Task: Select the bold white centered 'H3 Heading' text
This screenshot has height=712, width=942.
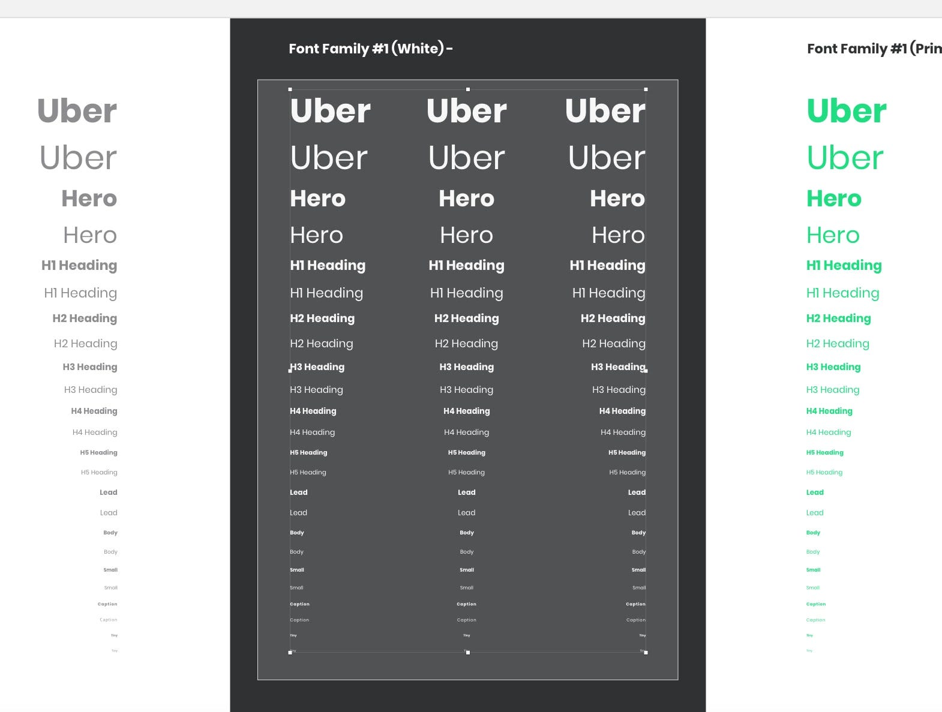Action: tap(467, 367)
